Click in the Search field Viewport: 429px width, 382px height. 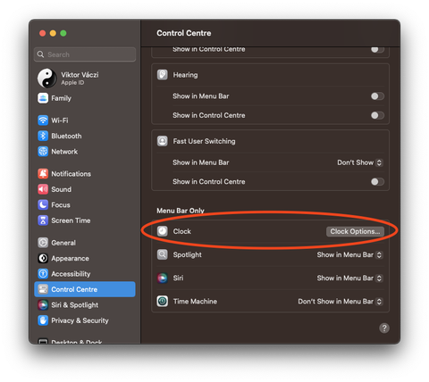coord(85,54)
